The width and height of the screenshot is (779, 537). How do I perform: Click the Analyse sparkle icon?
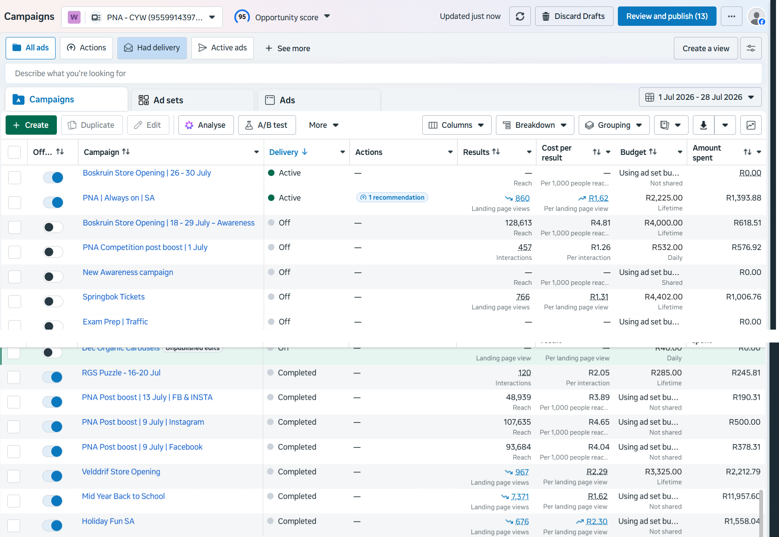click(189, 125)
